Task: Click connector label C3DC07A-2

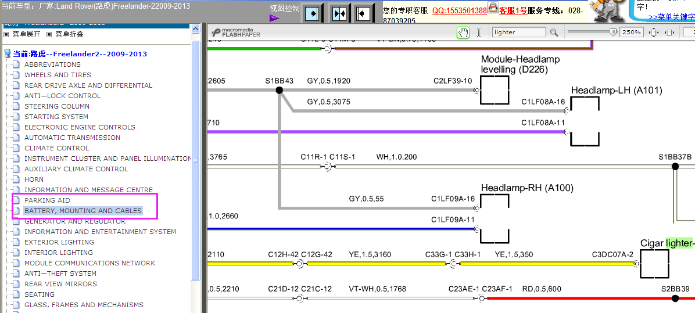Action: coord(613,254)
